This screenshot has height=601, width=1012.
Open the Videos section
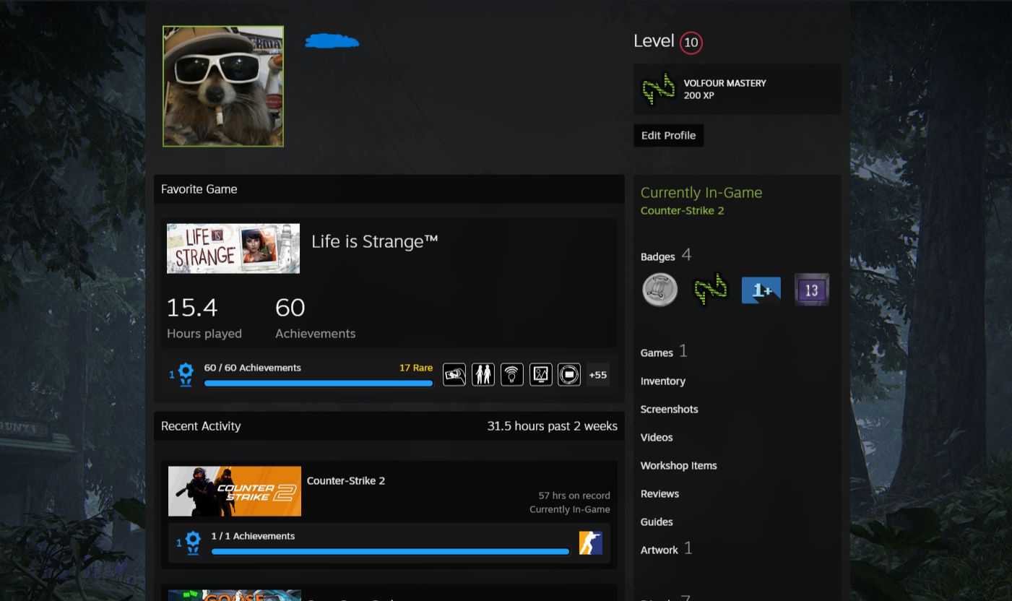[657, 437]
